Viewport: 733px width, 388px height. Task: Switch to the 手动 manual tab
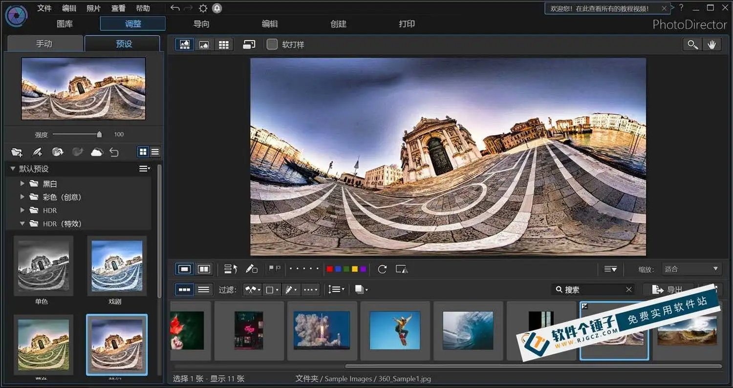click(x=44, y=44)
